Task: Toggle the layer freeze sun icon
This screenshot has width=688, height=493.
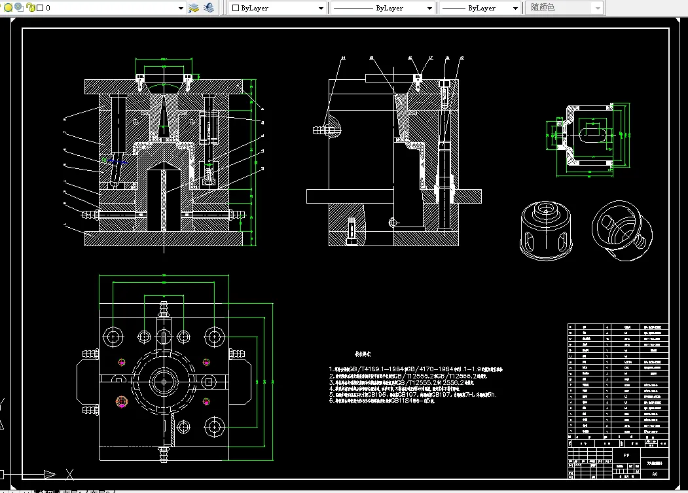Action: 18,8
